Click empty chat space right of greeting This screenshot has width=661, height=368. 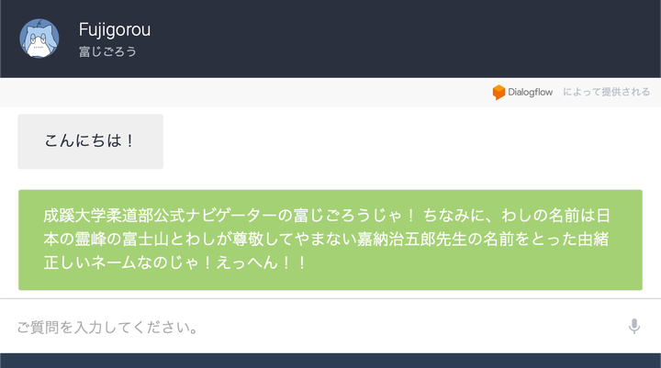pyautogui.click(x=413, y=141)
